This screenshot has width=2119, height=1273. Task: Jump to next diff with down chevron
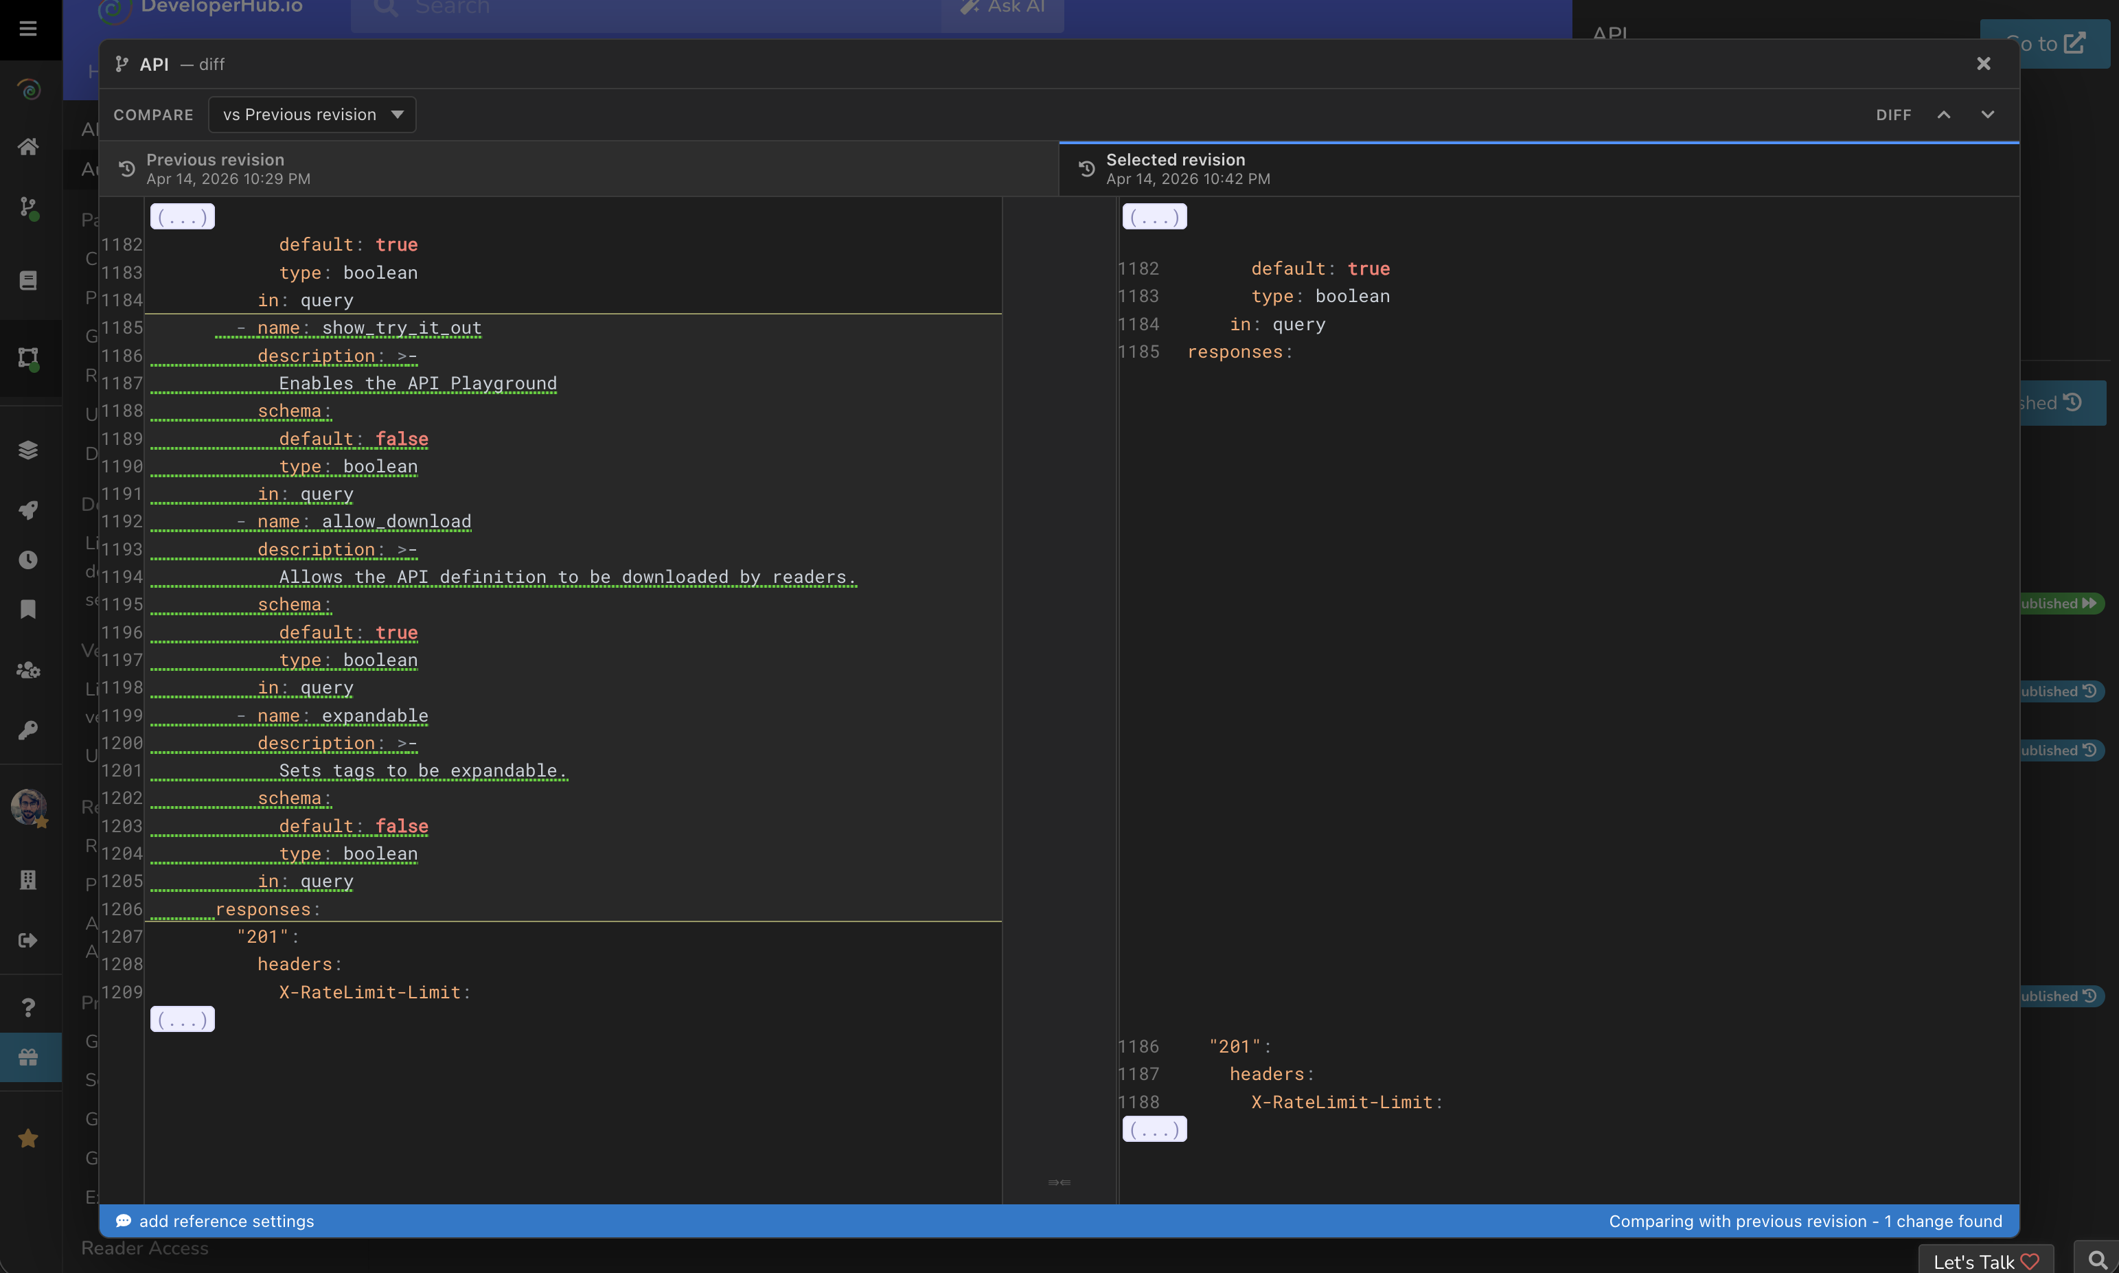pyautogui.click(x=1987, y=115)
